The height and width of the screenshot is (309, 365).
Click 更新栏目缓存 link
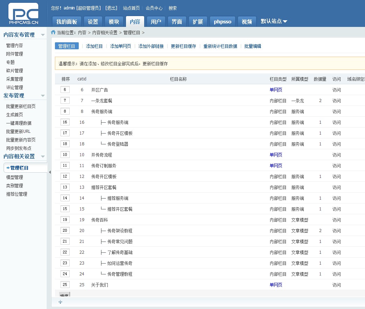pyautogui.click(x=183, y=46)
